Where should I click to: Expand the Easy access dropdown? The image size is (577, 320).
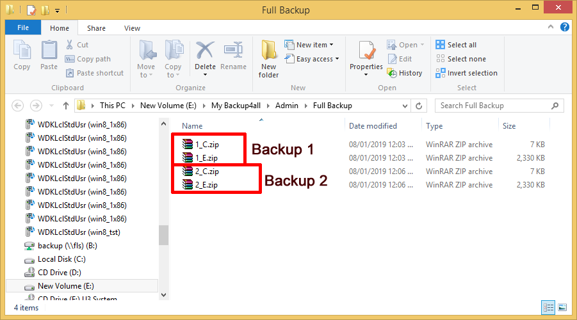pyautogui.click(x=337, y=59)
